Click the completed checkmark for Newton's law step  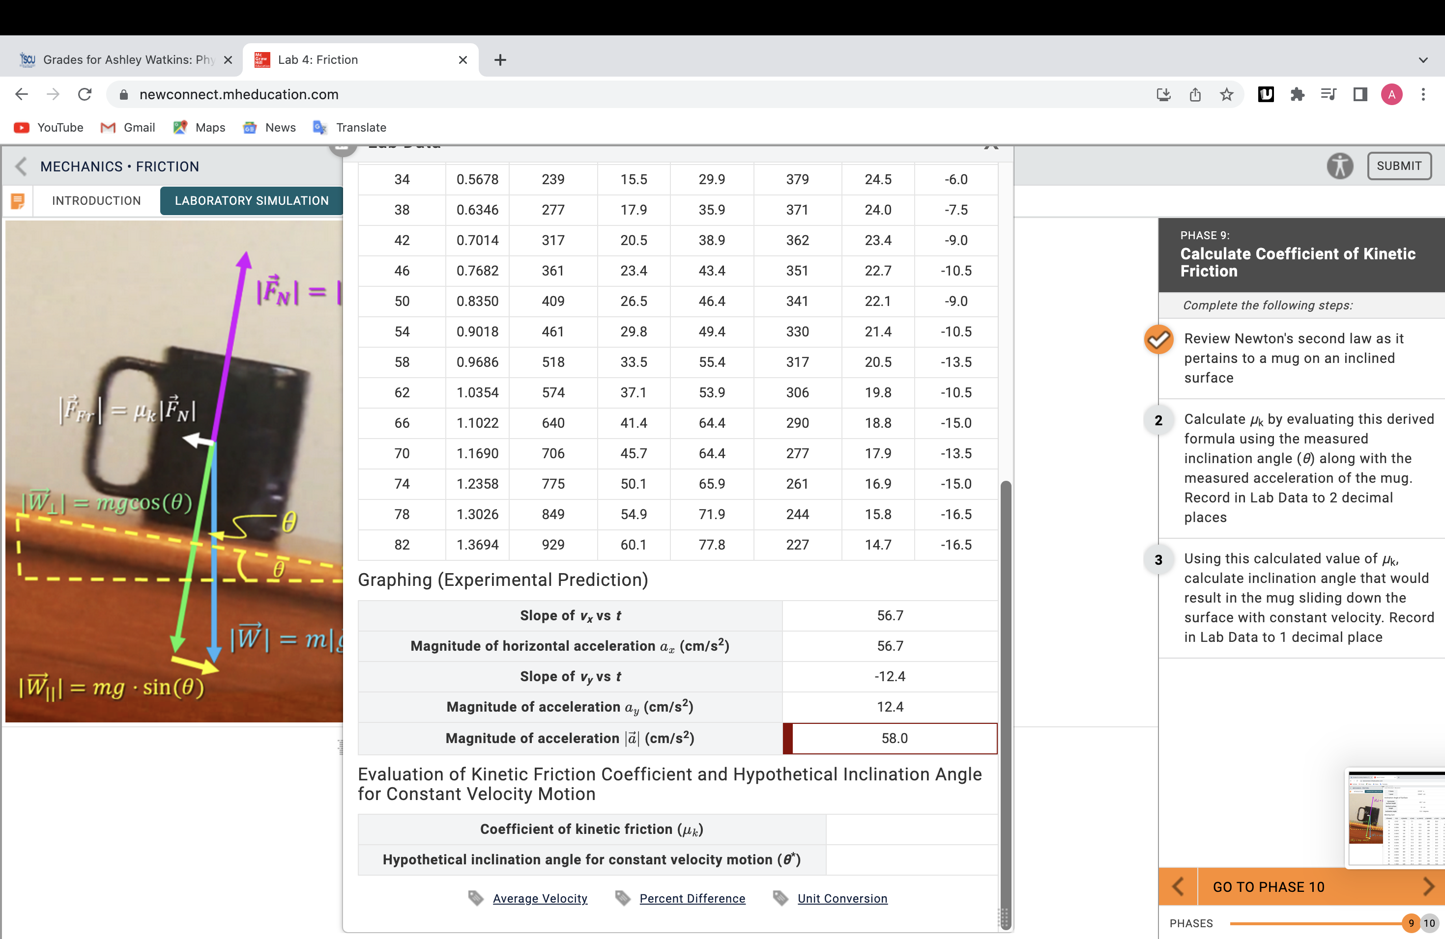point(1158,340)
